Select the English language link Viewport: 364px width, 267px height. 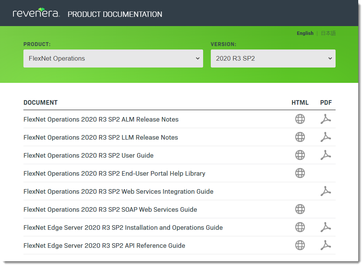pos(305,33)
